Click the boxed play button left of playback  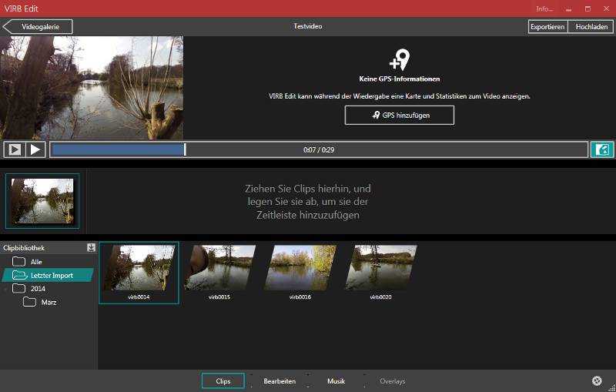pyautogui.click(x=14, y=149)
